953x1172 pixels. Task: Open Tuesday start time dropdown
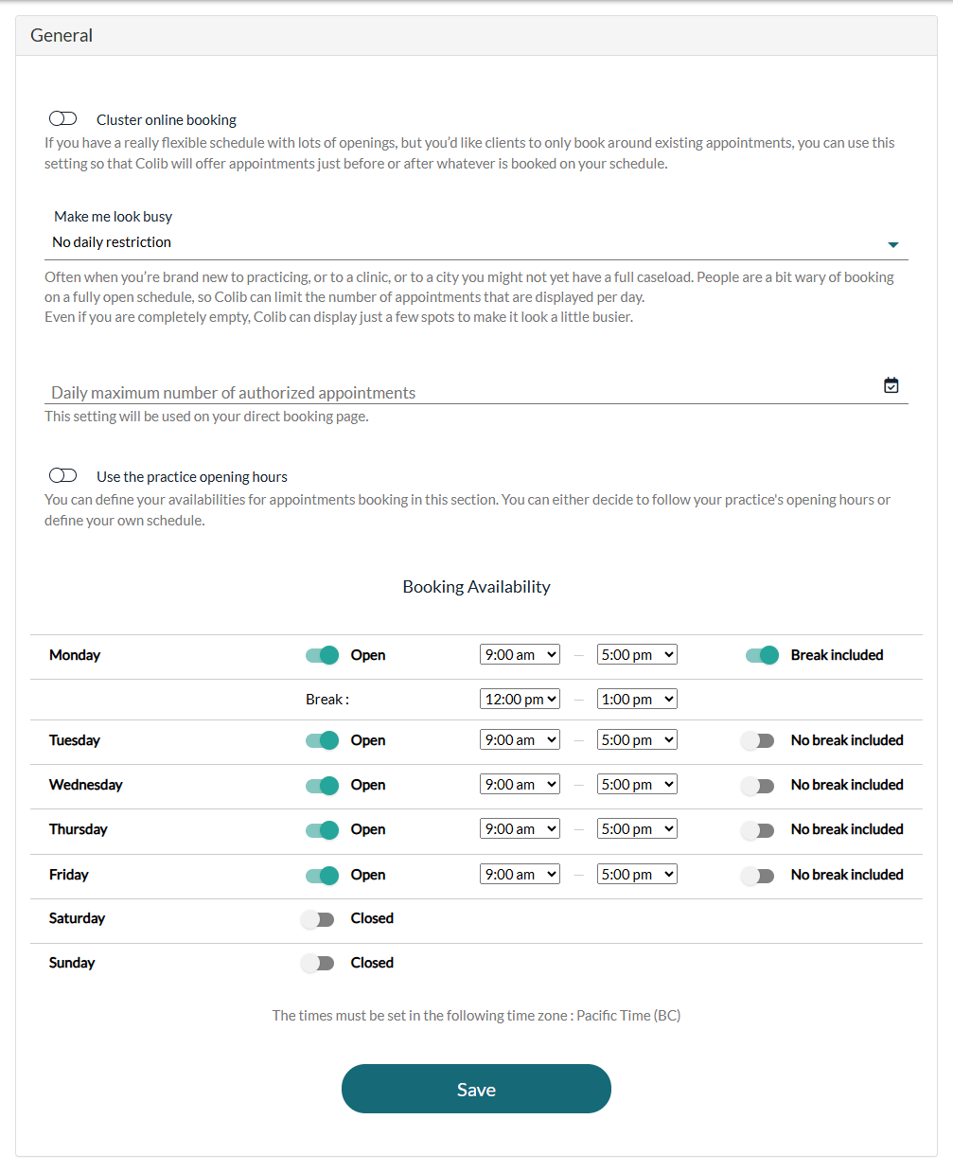click(x=520, y=739)
